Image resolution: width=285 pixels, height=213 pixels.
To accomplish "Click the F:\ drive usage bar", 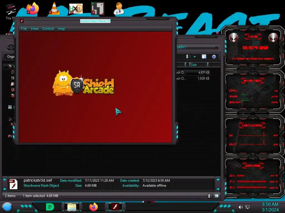I will coord(252,181).
